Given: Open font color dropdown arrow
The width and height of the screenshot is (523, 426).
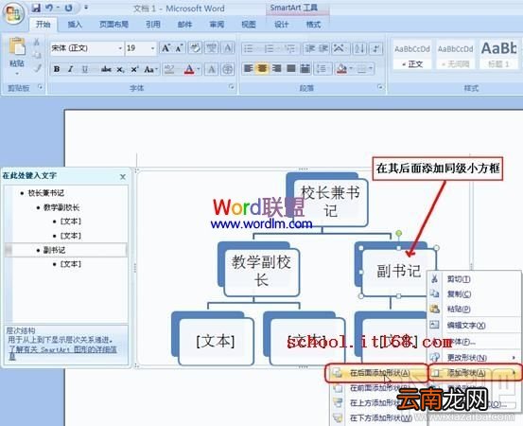Looking at the screenshot, I should click(x=199, y=69).
